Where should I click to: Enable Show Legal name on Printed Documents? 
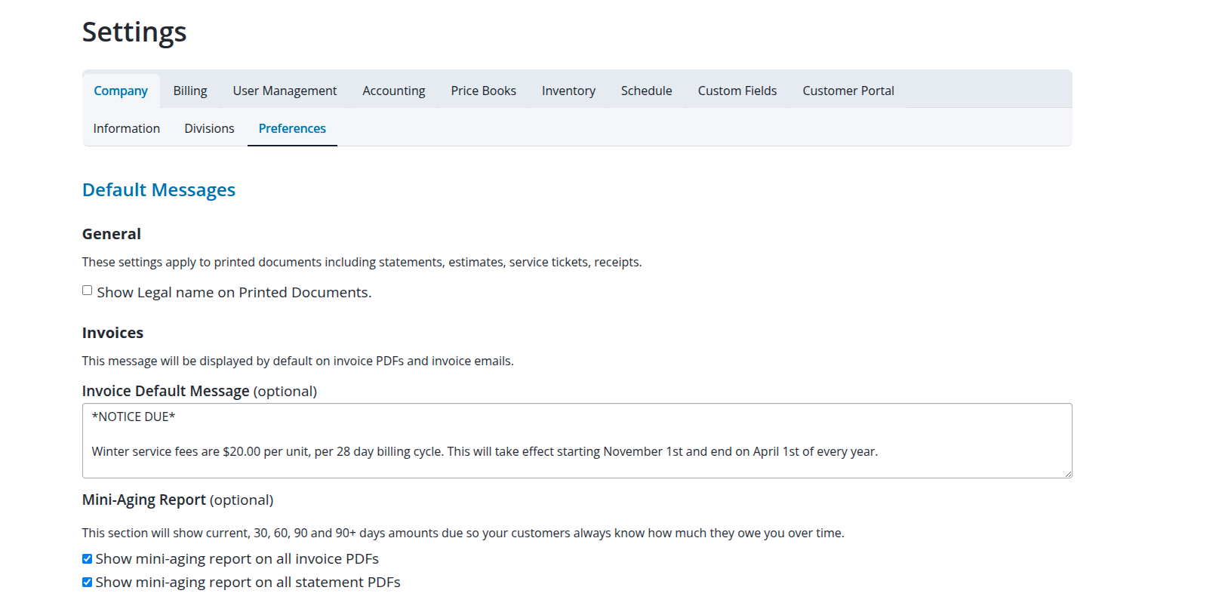click(88, 291)
